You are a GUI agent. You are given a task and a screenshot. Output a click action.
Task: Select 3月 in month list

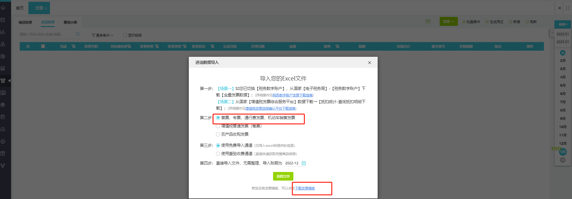point(563,69)
